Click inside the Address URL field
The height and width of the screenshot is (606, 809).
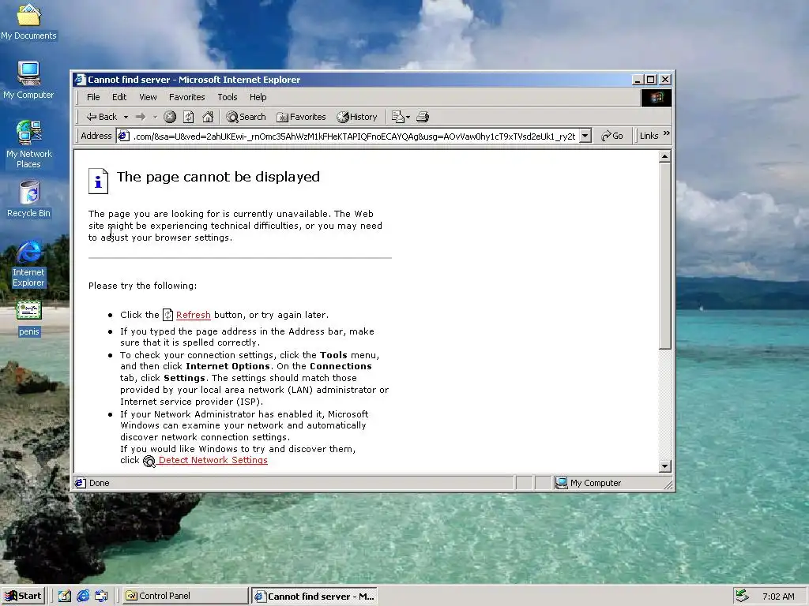(x=354, y=136)
